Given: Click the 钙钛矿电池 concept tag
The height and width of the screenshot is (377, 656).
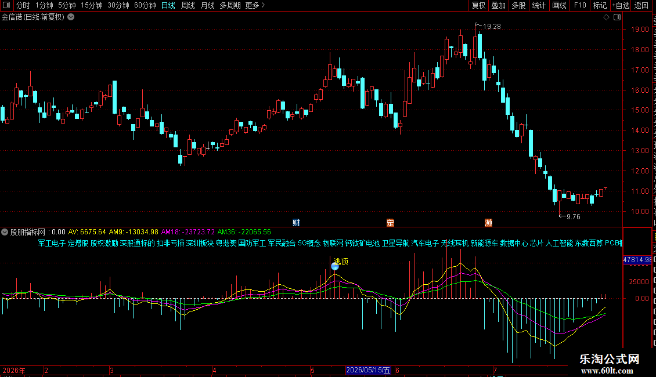Looking at the screenshot, I should click(362, 243).
